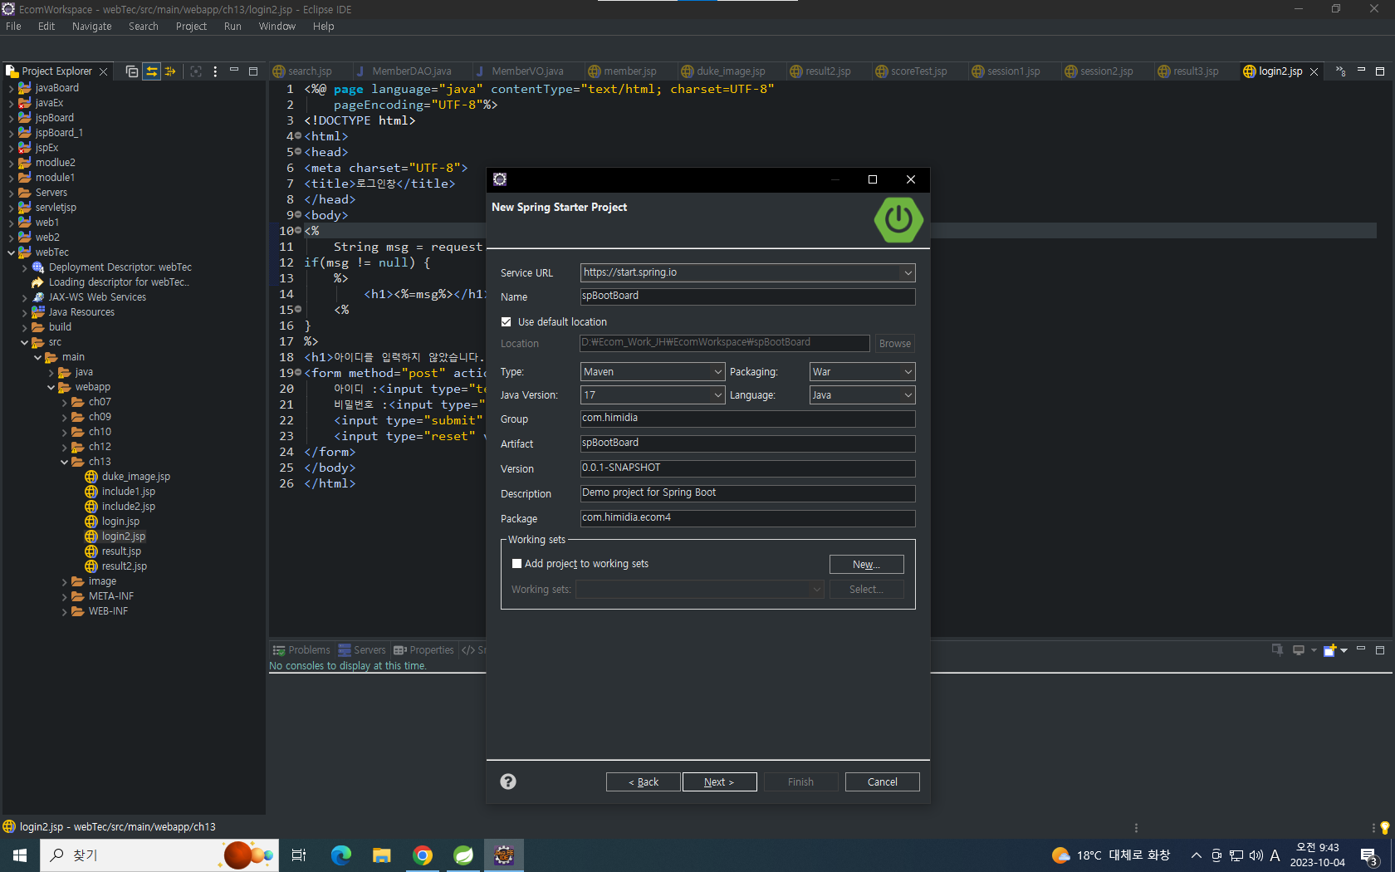Click in the Group field com.himidia
This screenshot has height=872, width=1395.
pyautogui.click(x=747, y=419)
